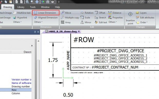Viewport: 159px width, 99px height.
Task: Click the #PROJECT_DWG_OFFICE text in title block
Action: [x=121, y=51]
